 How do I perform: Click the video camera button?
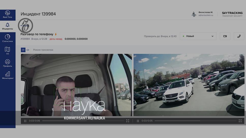(x=225, y=36)
